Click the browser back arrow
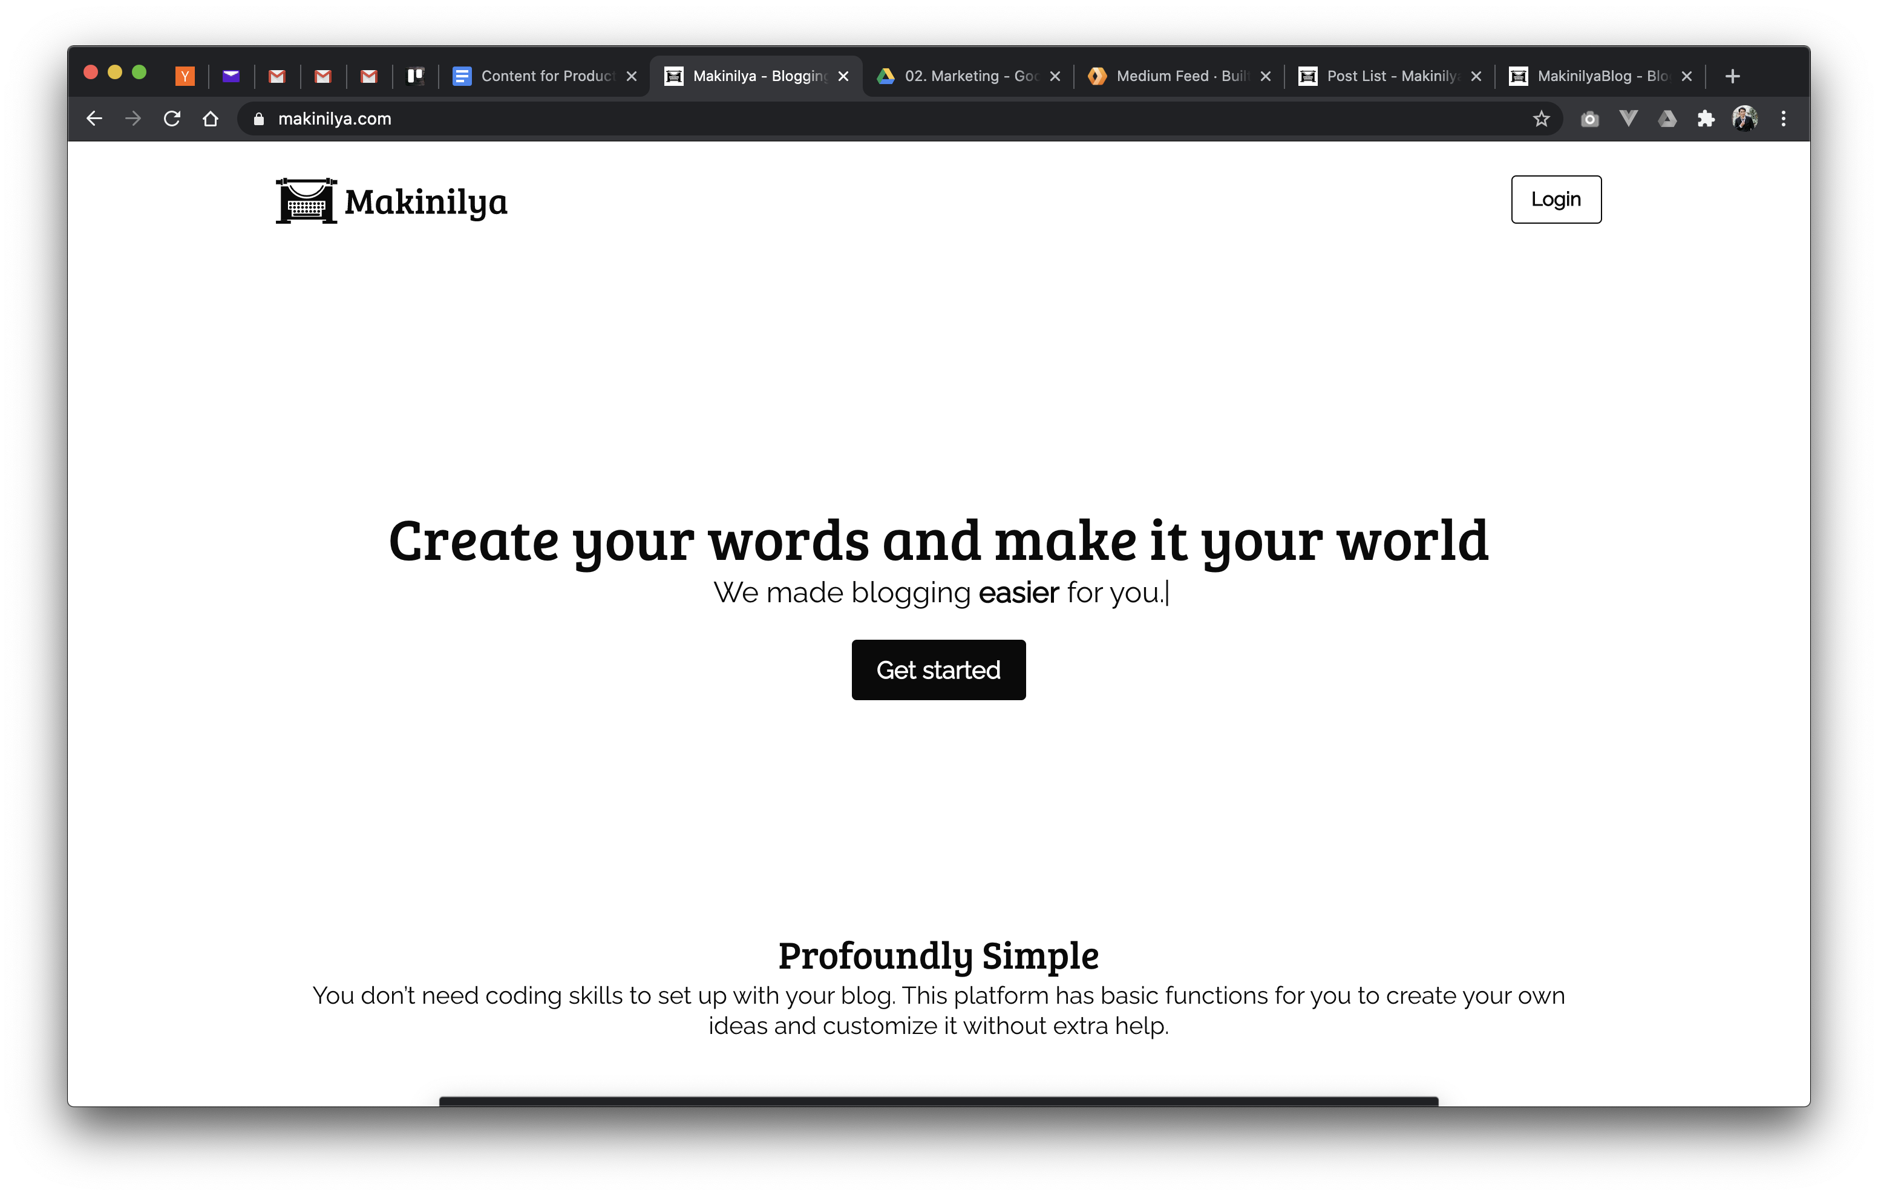Screen dimensions: 1878x1196 pos(94,119)
